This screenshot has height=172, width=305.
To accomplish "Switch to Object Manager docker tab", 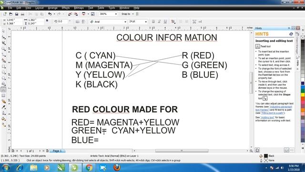I will pos(297,43).
